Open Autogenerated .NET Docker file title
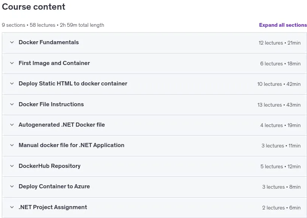The width and height of the screenshot is (307, 218). click(62, 125)
